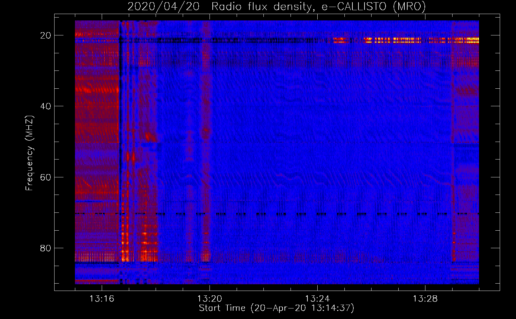Click the 60 MHz frequency tick label
Screen dimensions: 516x319
point(46,177)
